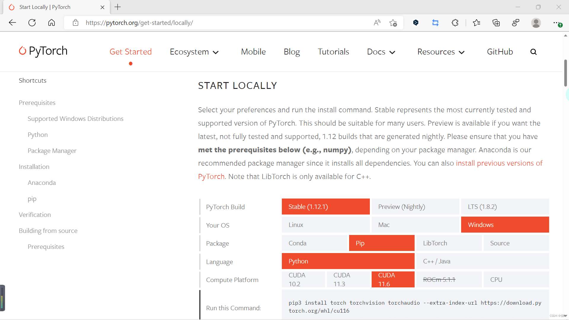Go to browser home page icon
The width and height of the screenshot is (569, 320).
[52, 23]
